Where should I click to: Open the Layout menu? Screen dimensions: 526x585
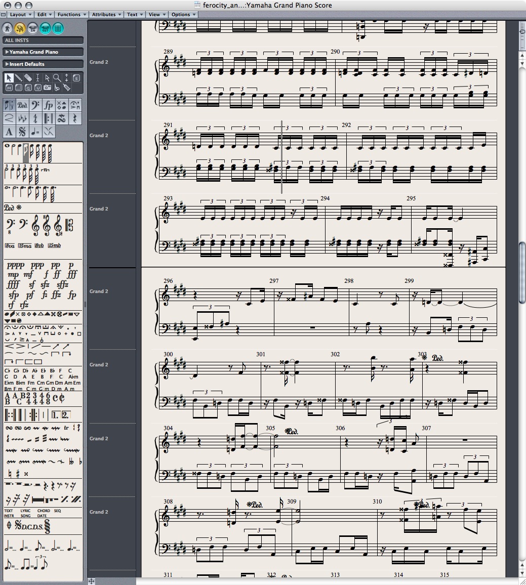click(x=21, y=15)
